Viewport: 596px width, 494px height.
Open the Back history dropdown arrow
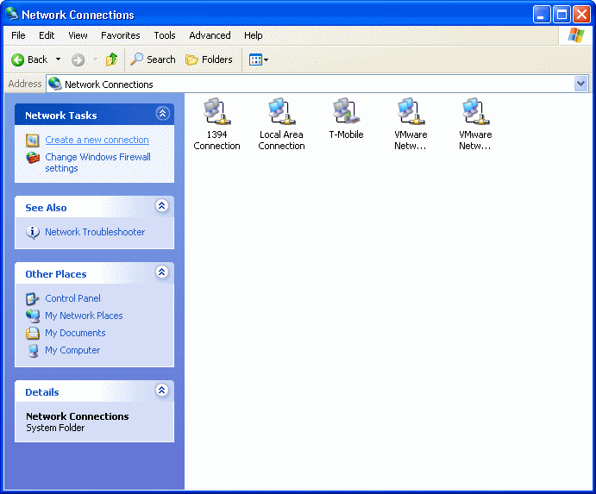coord(59,59)
